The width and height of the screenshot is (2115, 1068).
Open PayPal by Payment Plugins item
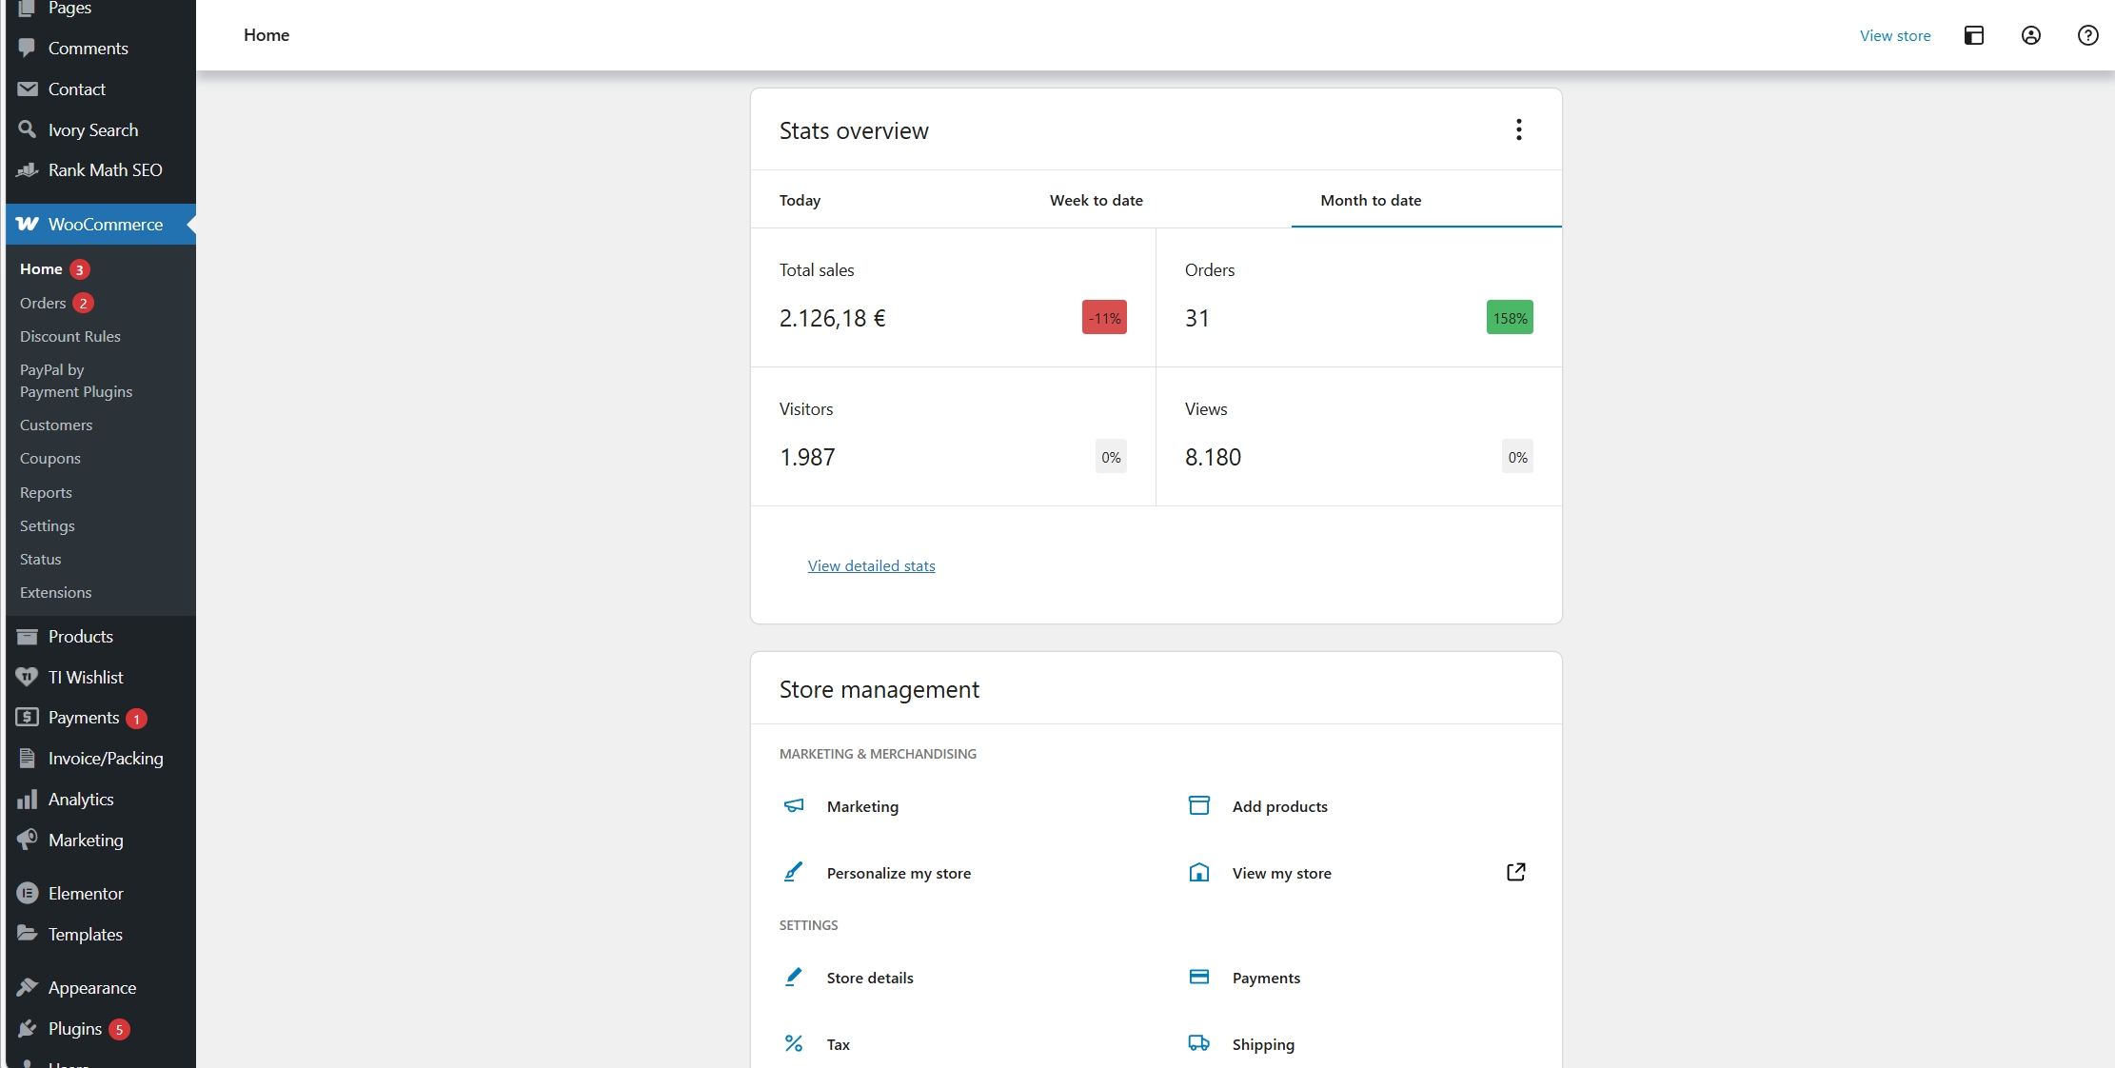pyautogui.click(x=76, y=381)
